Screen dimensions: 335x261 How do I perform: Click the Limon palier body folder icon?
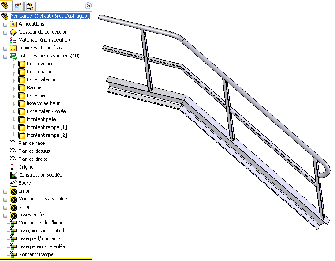tap(21, 72)
